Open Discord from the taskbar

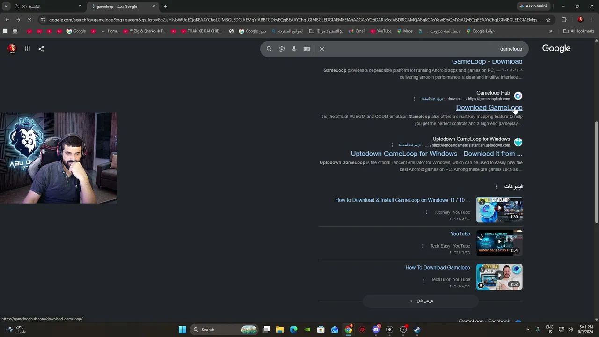coord(376,330)
